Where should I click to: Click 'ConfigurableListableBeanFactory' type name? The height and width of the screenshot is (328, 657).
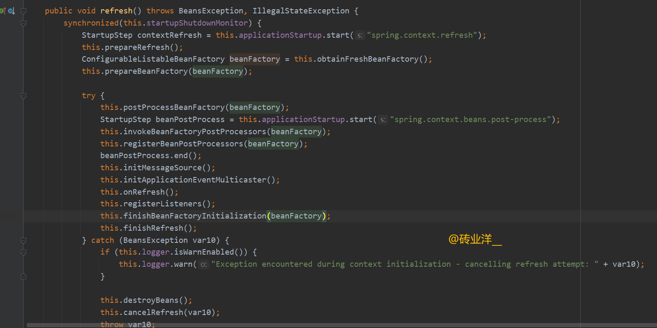tap(153, 59)
